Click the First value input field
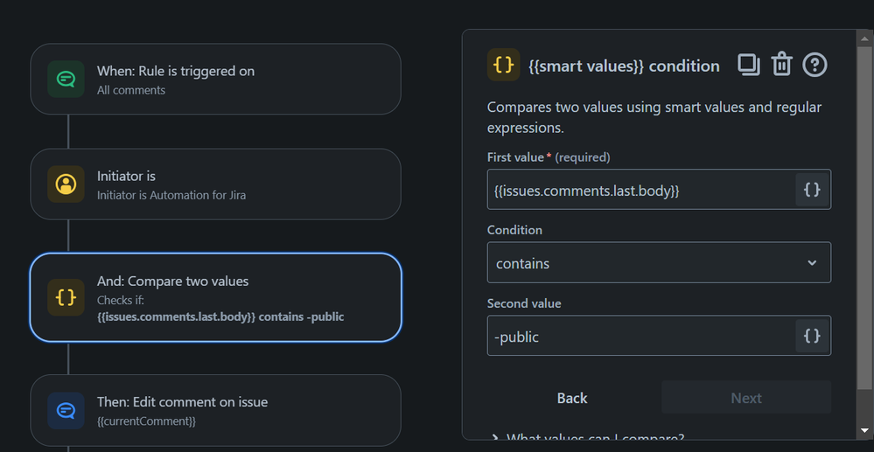The image size is (874, 452). point(641,190)
